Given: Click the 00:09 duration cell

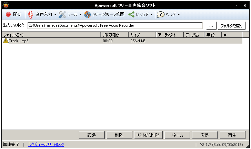Looking at the screenshot, I should tap(108, 41).
